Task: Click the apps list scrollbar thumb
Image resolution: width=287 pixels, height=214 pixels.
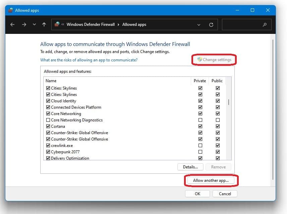Action: pyautogui.click(x=229, y=102)
